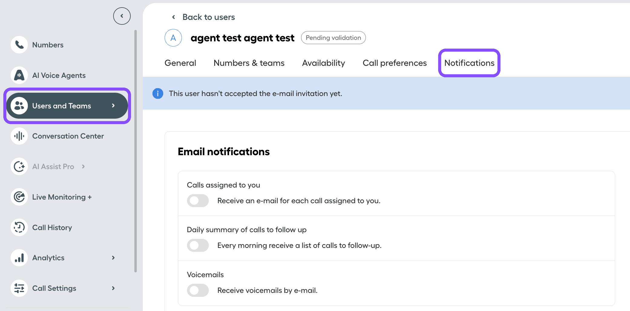This screenshot has width=630, height=311.
Task: Open the Availability tab
Action: [323, 63]
